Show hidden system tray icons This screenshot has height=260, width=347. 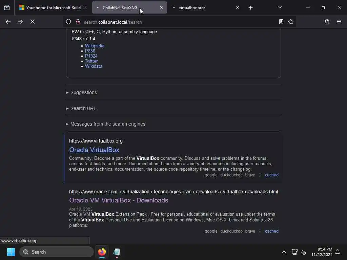click(284, 252)
